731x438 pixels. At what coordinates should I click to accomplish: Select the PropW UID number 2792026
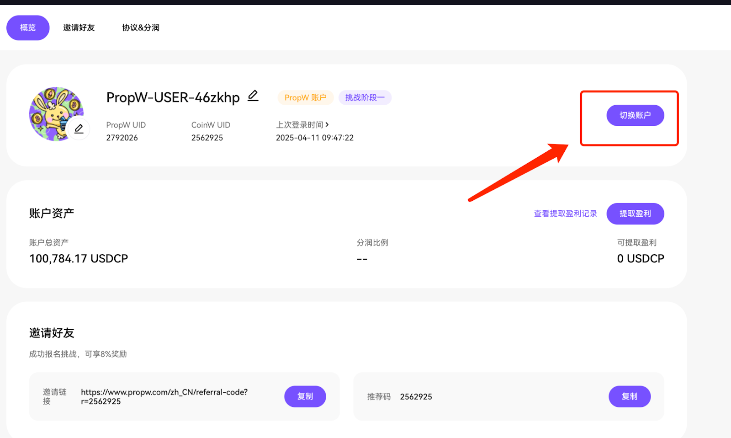(122, 138)
